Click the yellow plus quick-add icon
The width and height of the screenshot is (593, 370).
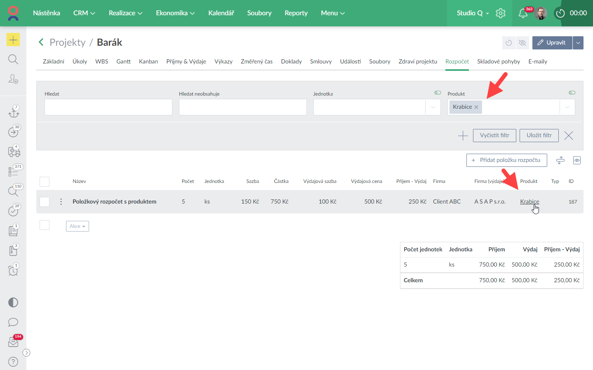[x=13, y=40]
